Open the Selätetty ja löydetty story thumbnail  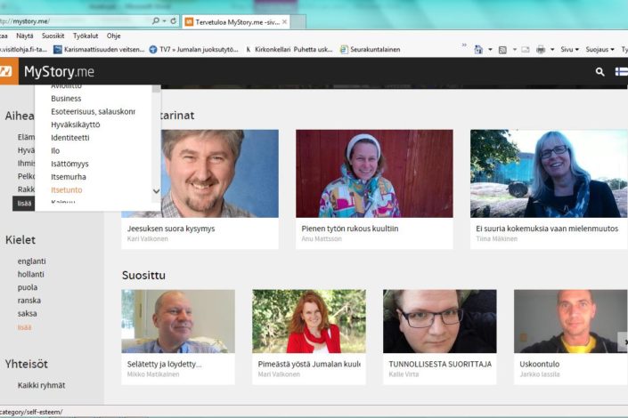click(178, 321)
